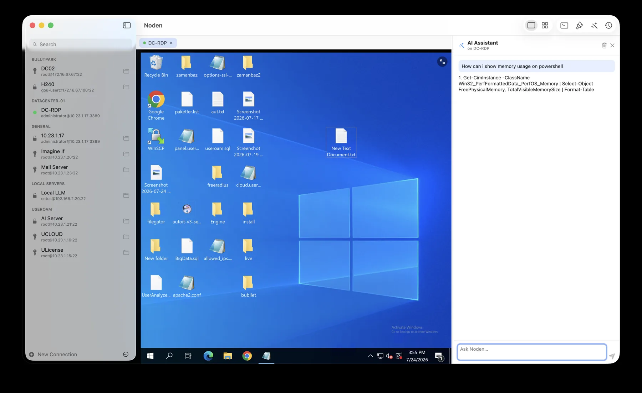Show hidden tray icons chevron
The image size is (642, 393).
point(370,356)
